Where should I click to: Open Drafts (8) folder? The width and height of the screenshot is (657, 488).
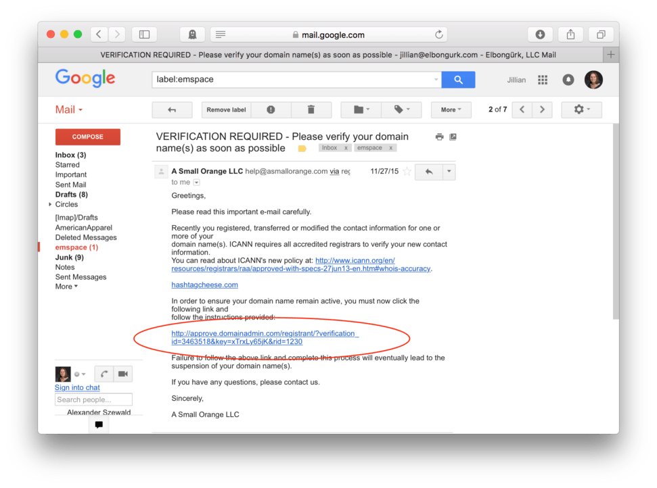click(71, 195)
